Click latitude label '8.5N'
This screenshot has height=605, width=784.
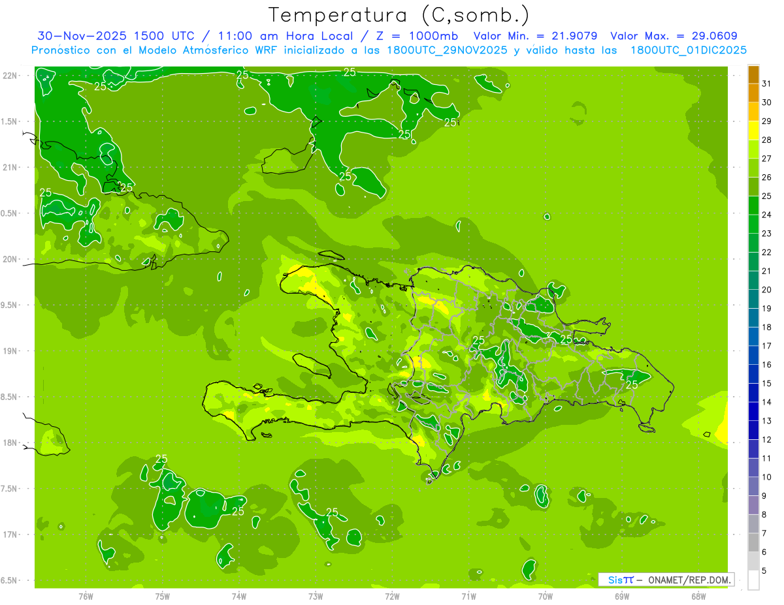9,397
